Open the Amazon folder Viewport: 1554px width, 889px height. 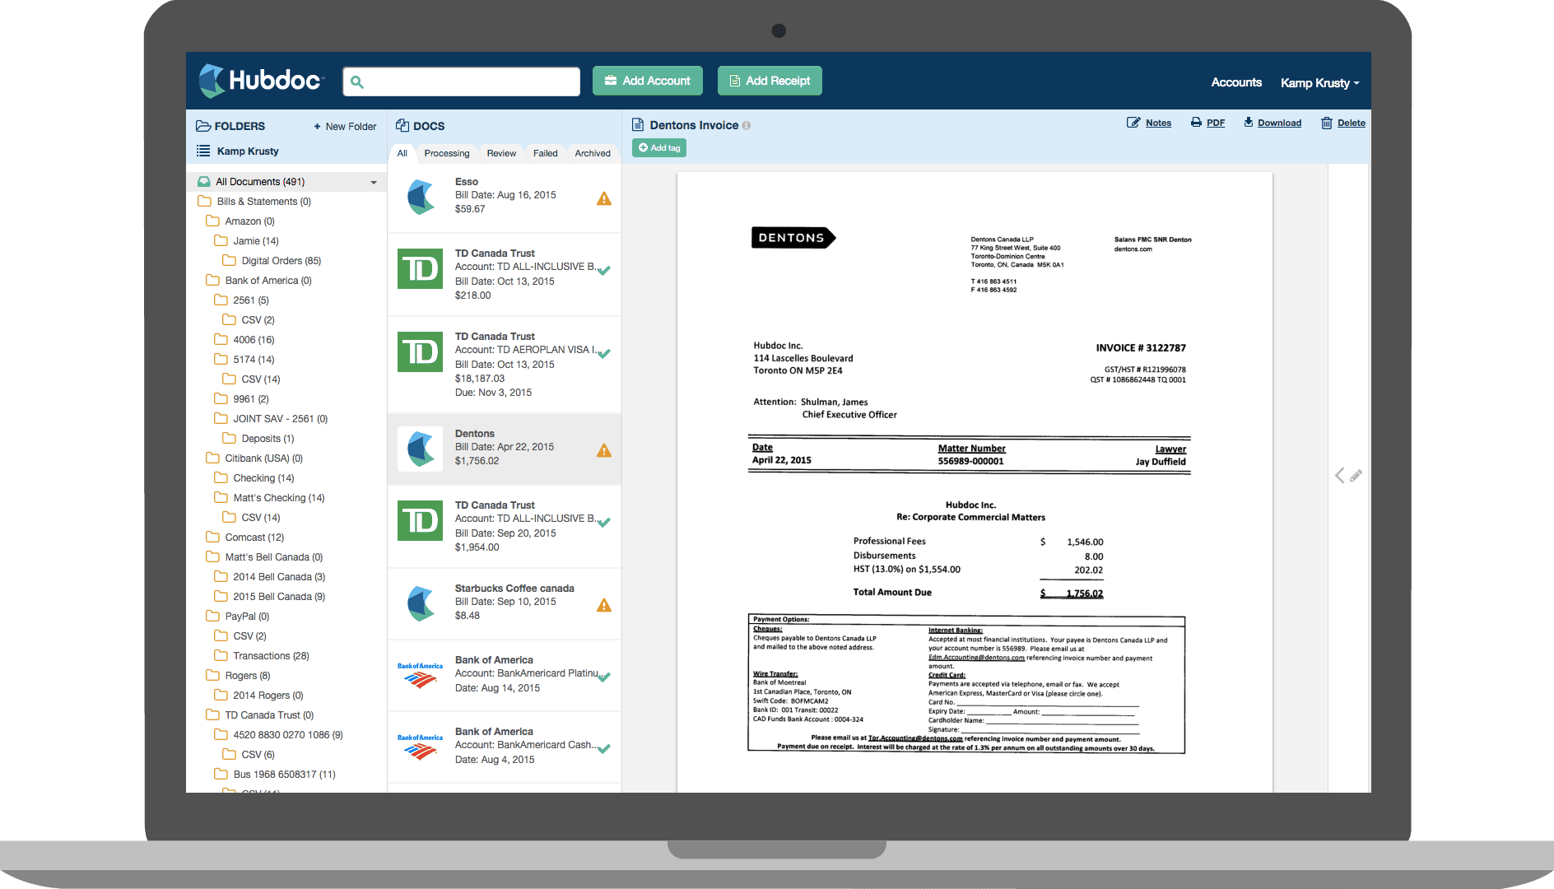tap(241, 221)
